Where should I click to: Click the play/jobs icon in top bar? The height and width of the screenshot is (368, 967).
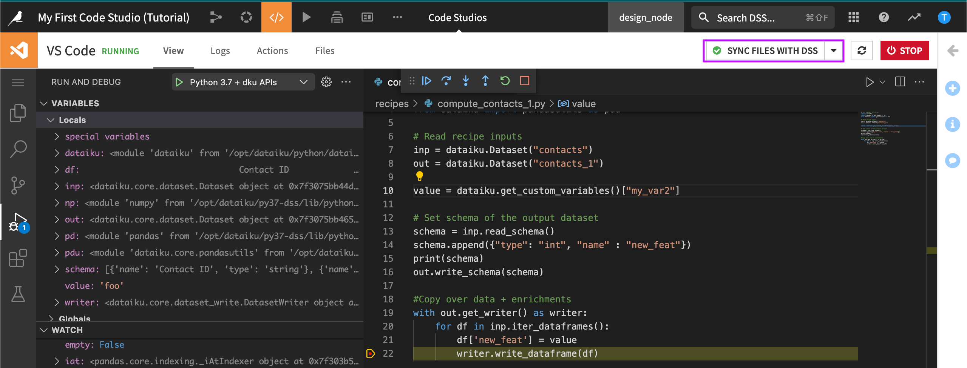click(306, 17)
